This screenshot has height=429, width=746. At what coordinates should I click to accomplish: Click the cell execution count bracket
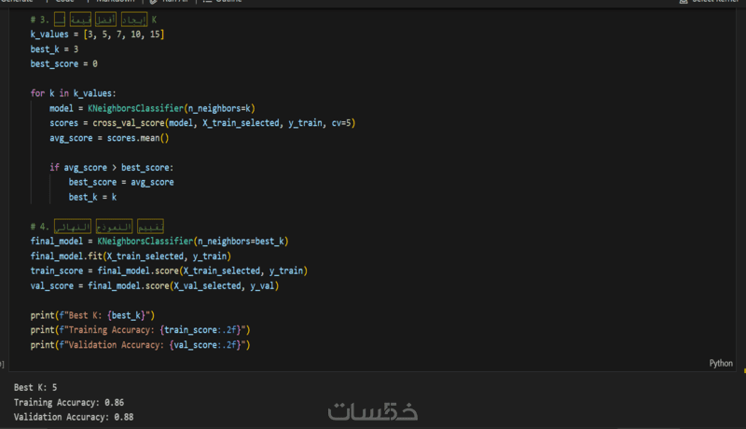point(3,364)
